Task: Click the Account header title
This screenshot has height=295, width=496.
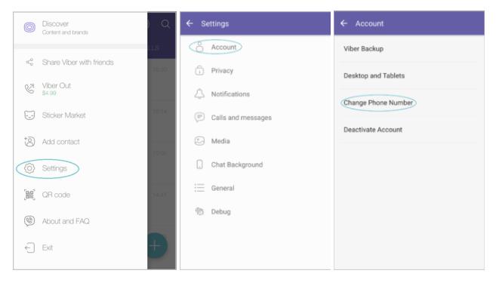Action: pyautogui.click(x=369, y=23)
